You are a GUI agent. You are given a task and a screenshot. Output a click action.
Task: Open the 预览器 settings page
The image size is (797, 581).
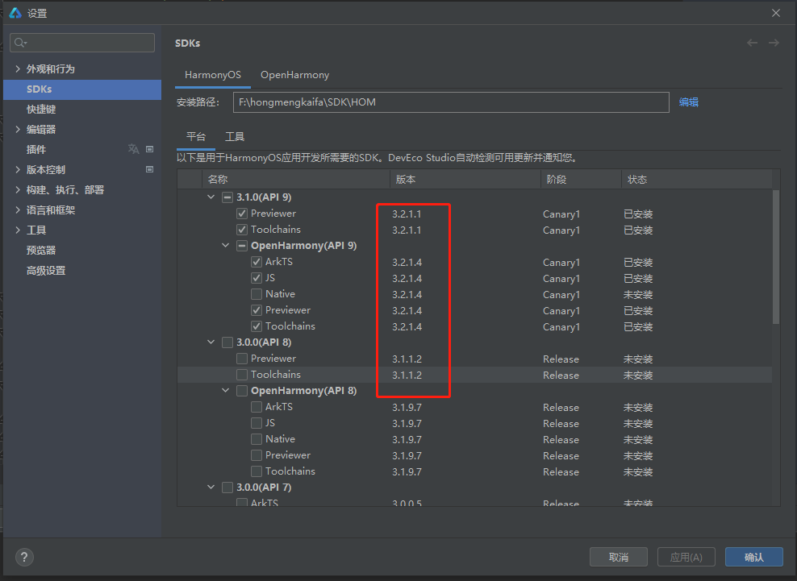(82, 251)
